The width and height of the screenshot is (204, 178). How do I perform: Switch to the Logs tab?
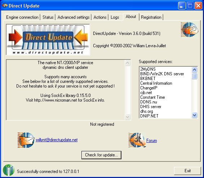coord(115,17)
